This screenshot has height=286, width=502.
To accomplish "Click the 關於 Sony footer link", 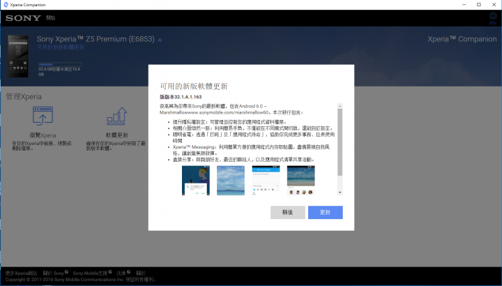I will coord(53,273).
